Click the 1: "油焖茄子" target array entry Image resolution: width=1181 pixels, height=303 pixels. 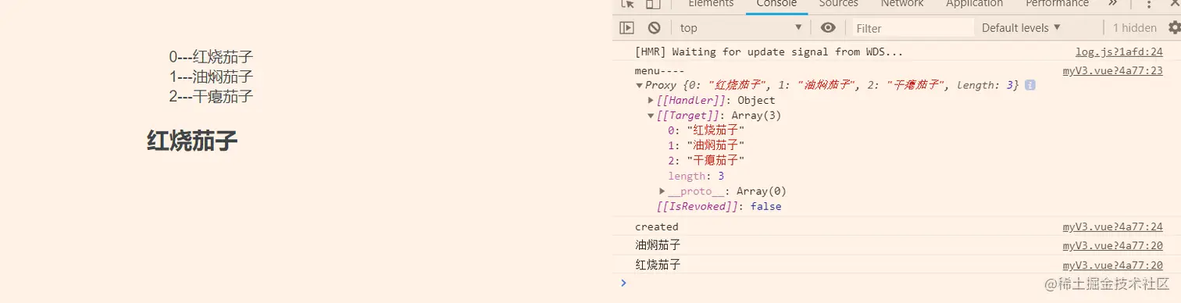(706, 146)
